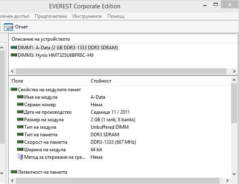This screenshot has height=184, width=239.
Task: Select the Сериен номер field
Action: (x=40, y=105)
